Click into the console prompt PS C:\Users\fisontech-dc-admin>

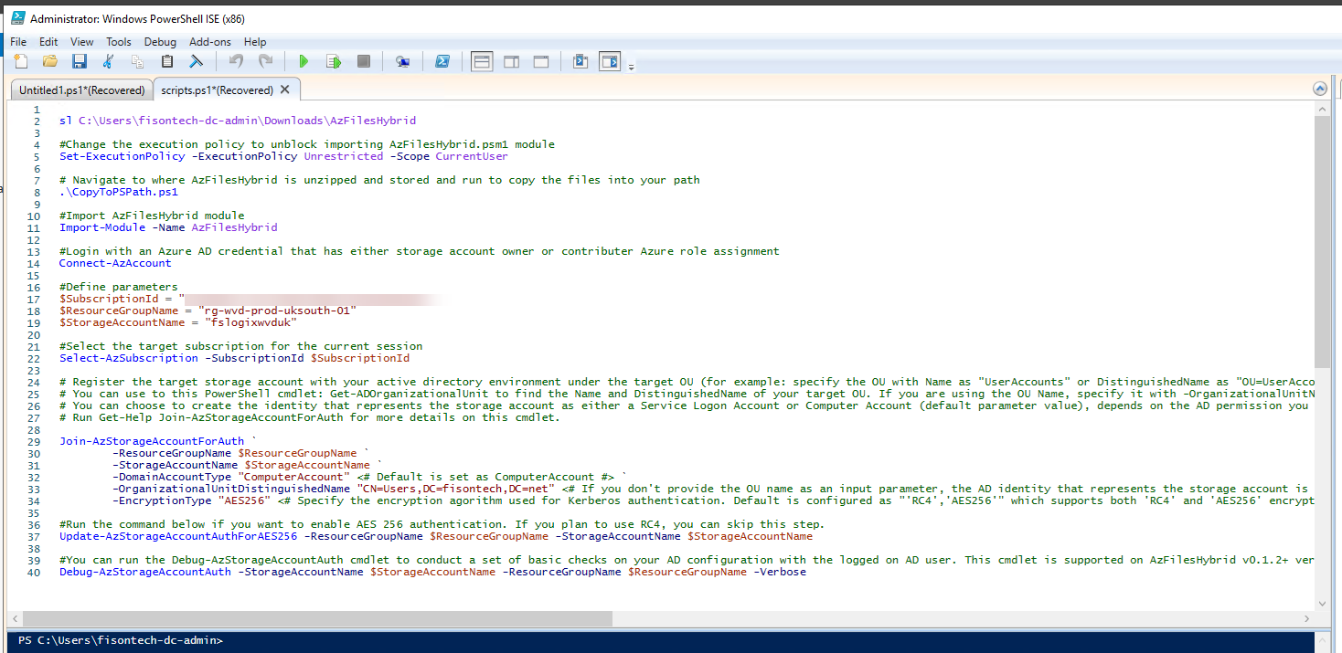click(x=120, y=640)
